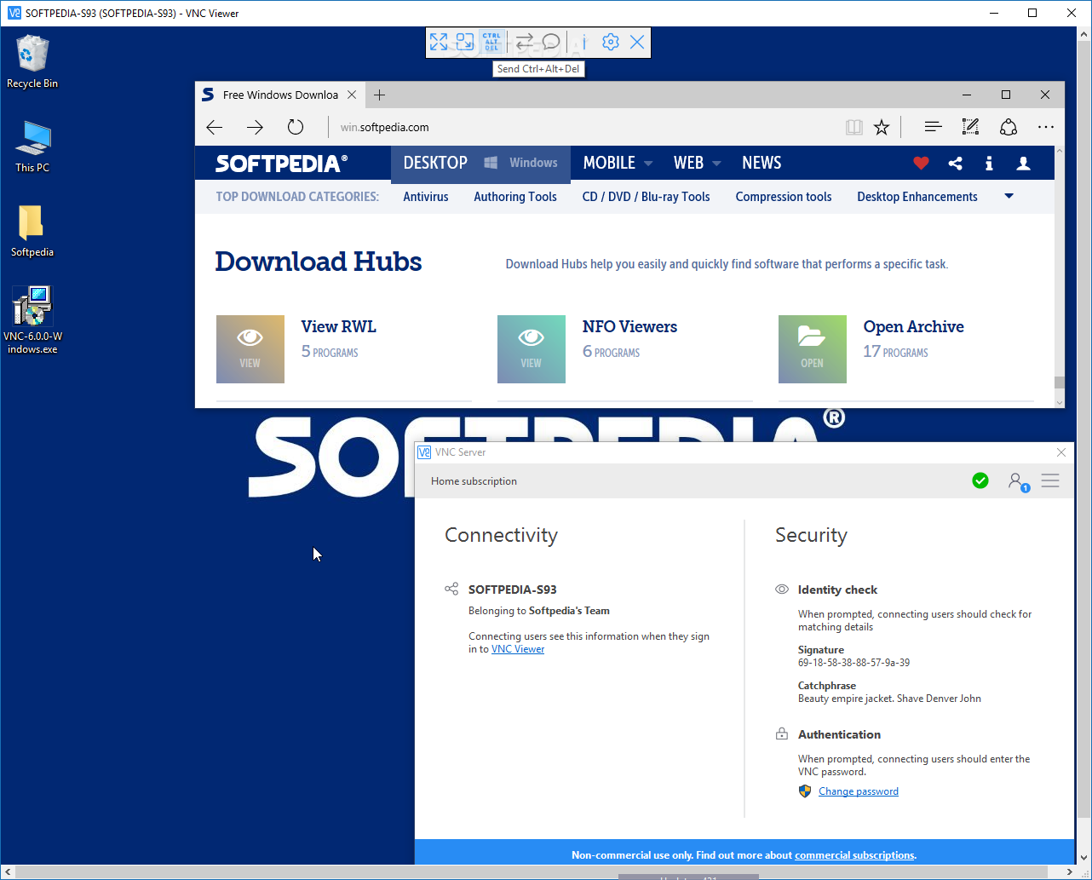Open the Antivirus category
The image size is (1092, 880).
click(426, 197)
